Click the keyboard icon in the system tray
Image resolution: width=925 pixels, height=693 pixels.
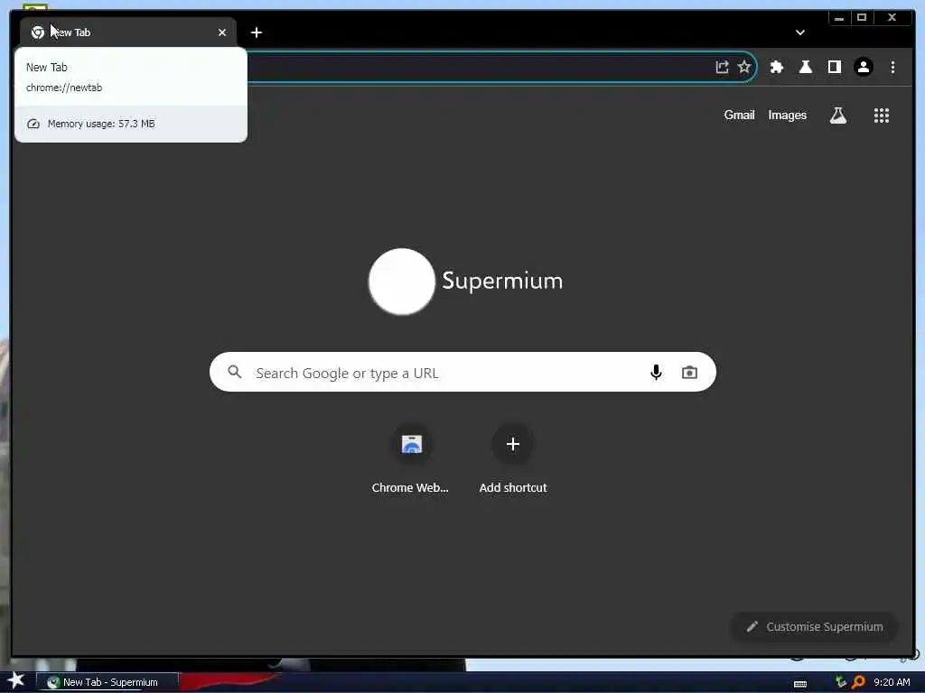point(800,684)
